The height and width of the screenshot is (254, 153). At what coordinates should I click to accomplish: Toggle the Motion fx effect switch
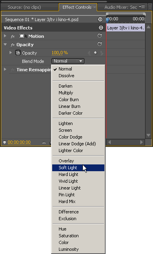click(13, 36)
